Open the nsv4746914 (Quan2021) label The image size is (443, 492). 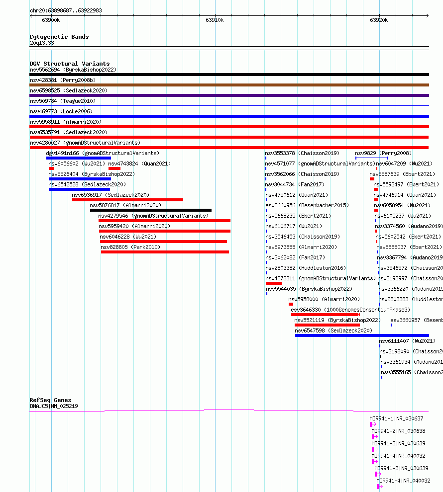[x=405, y=195]
